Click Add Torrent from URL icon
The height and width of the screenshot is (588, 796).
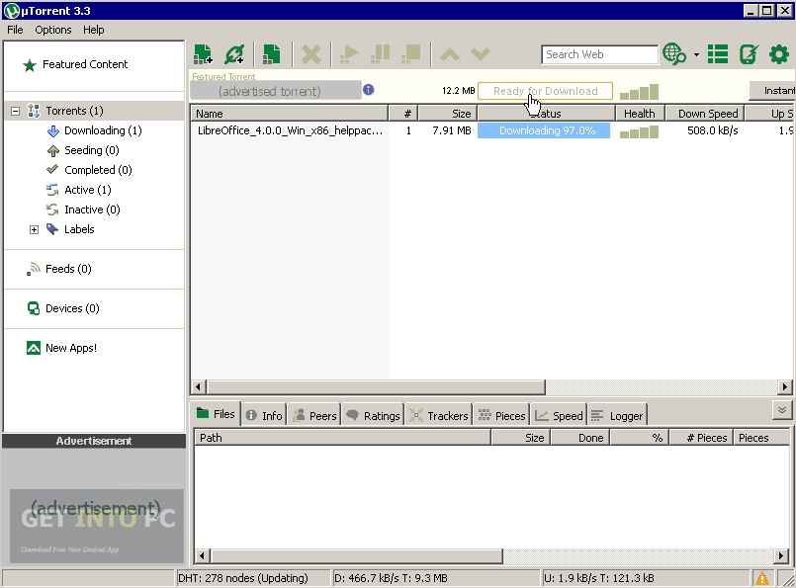234,53
